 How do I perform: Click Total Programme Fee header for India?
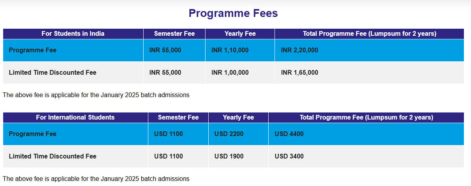coord(369,34)
